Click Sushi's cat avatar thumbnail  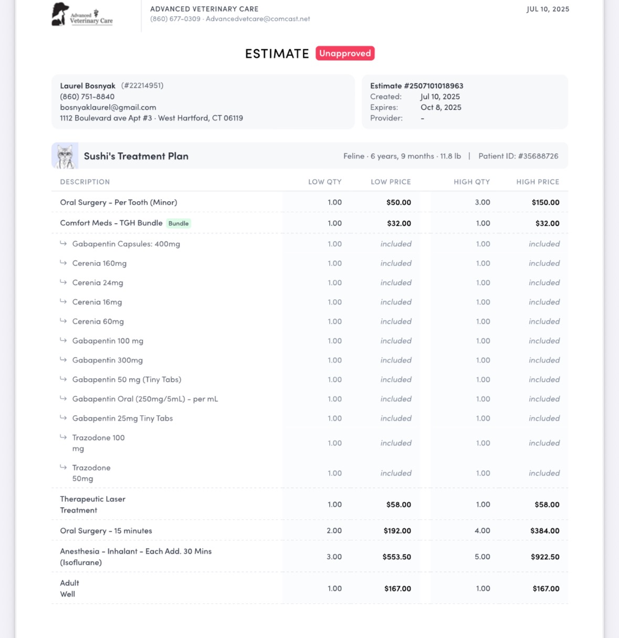pyautogui.click(x=65, y=156)
